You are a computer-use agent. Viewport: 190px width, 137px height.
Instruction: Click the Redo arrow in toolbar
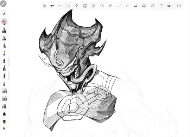click(59, 6)
